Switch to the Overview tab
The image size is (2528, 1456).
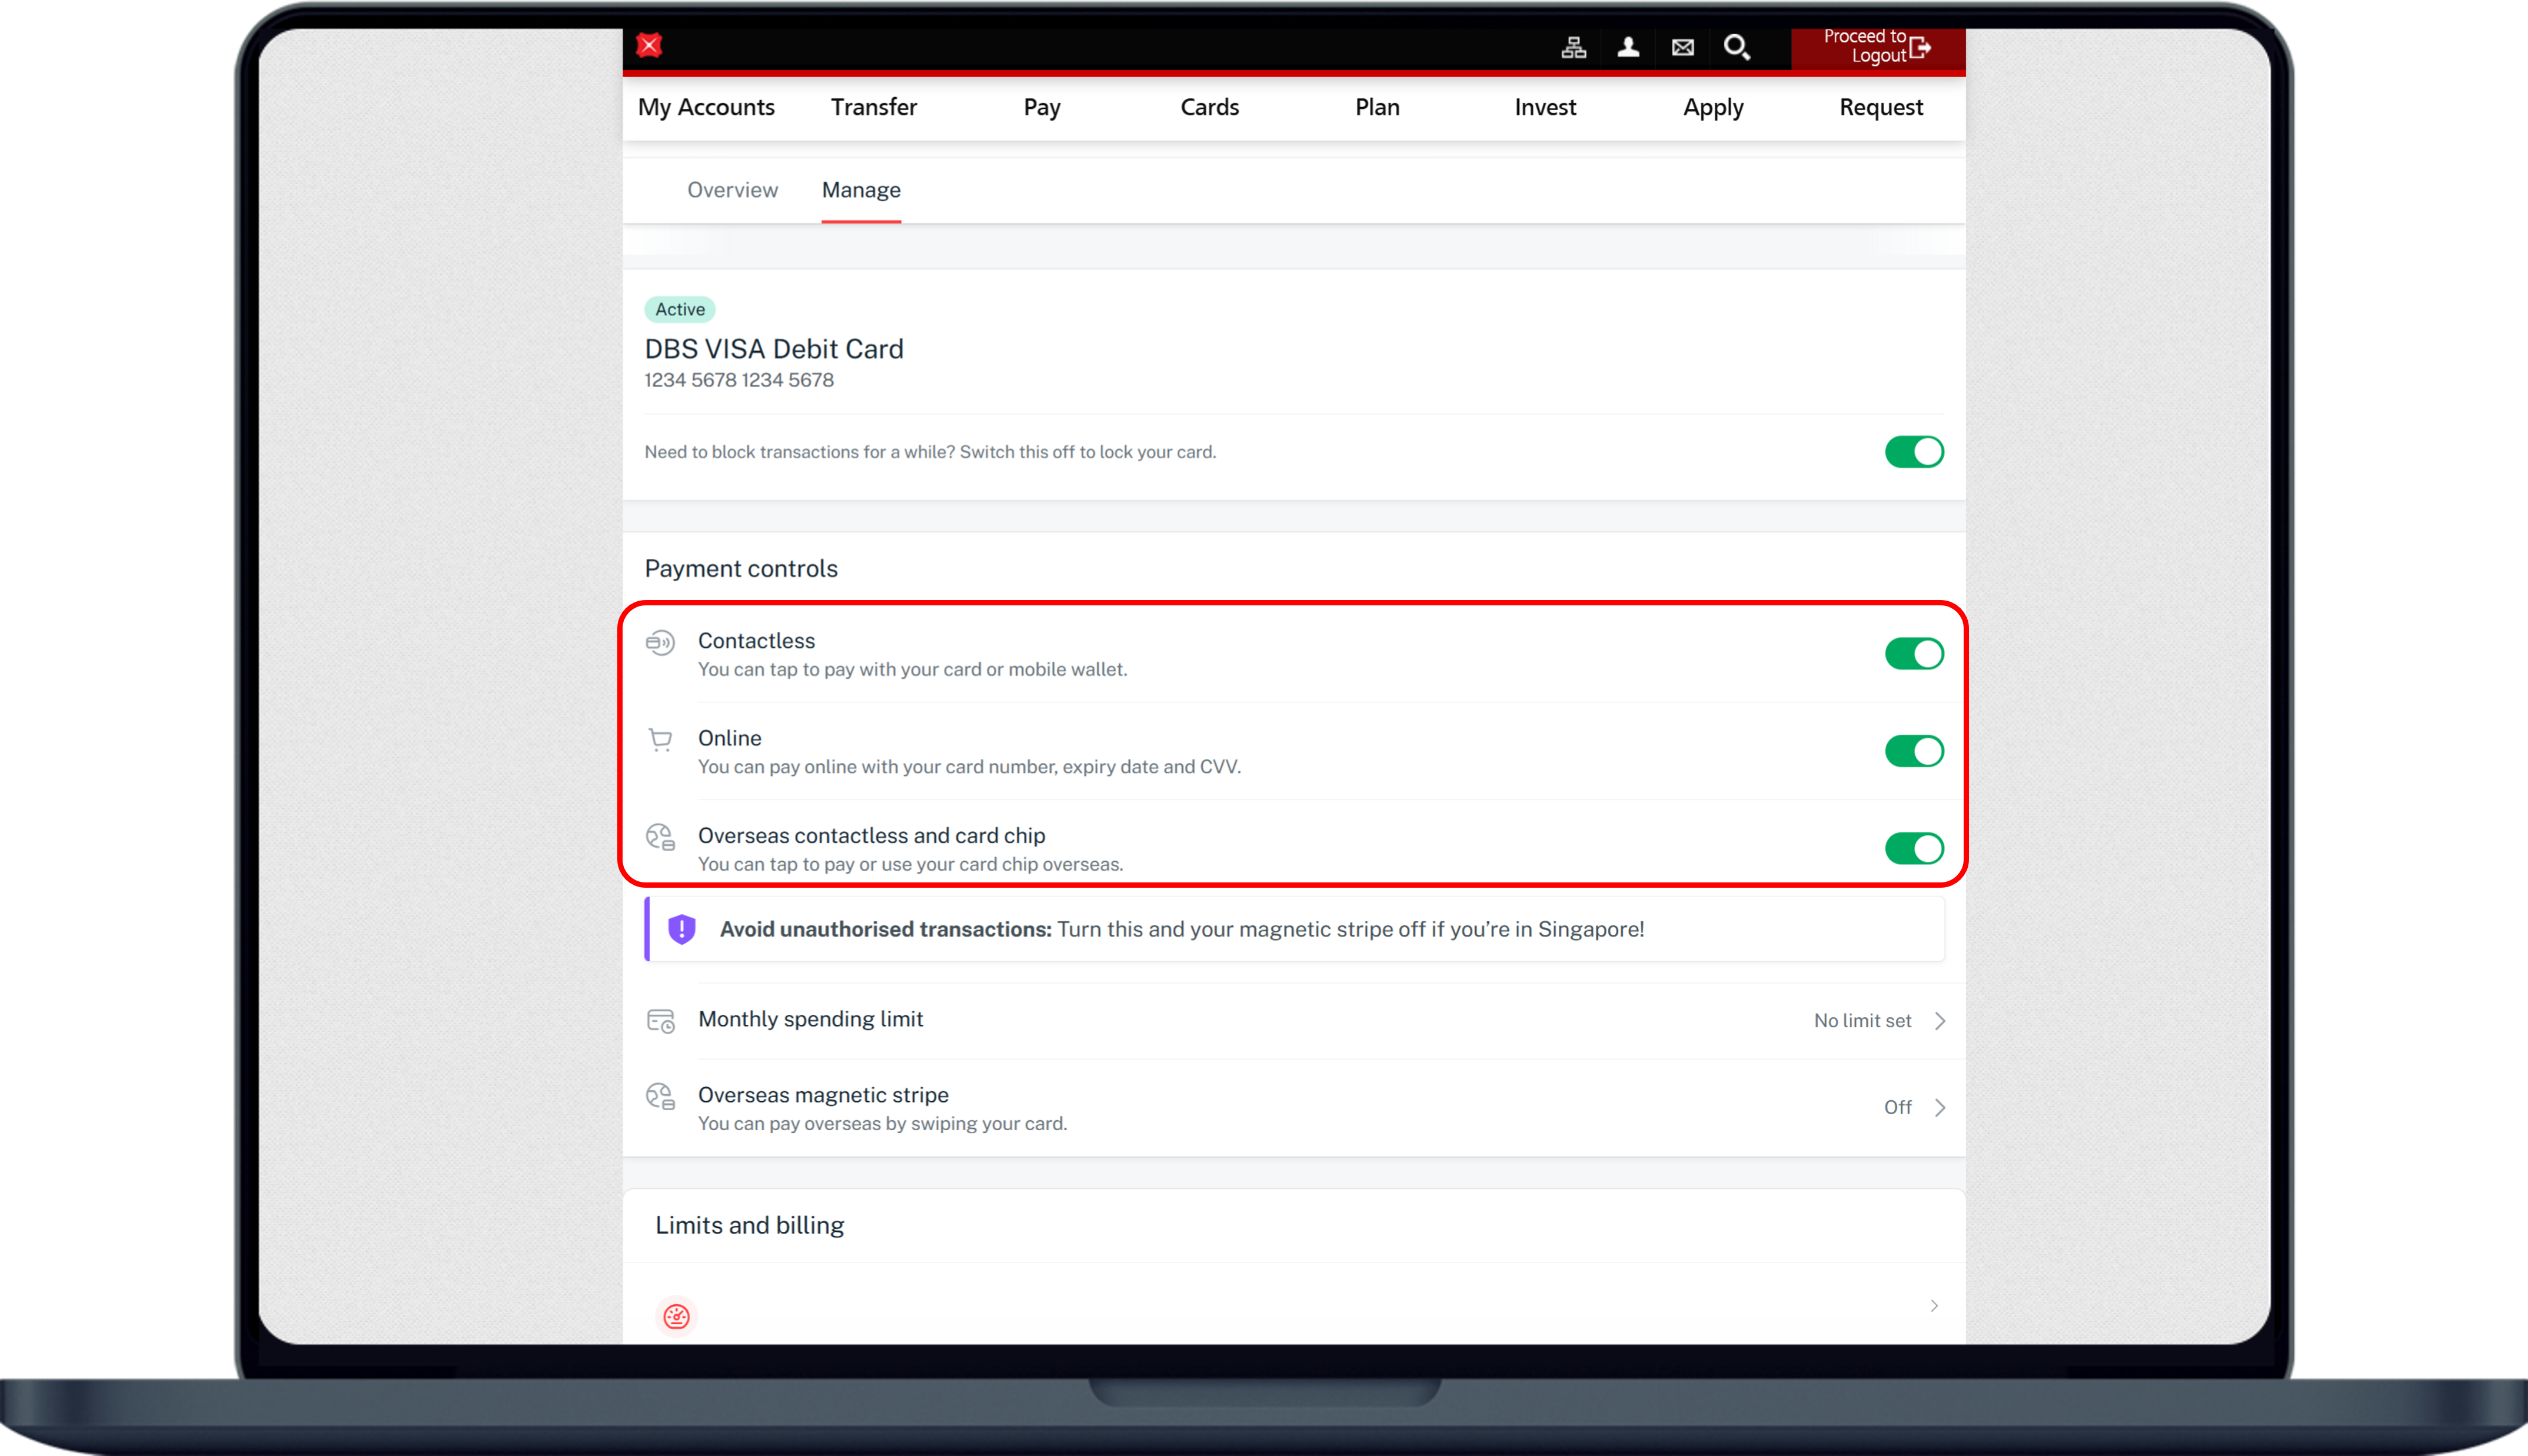tap(732, 190)
